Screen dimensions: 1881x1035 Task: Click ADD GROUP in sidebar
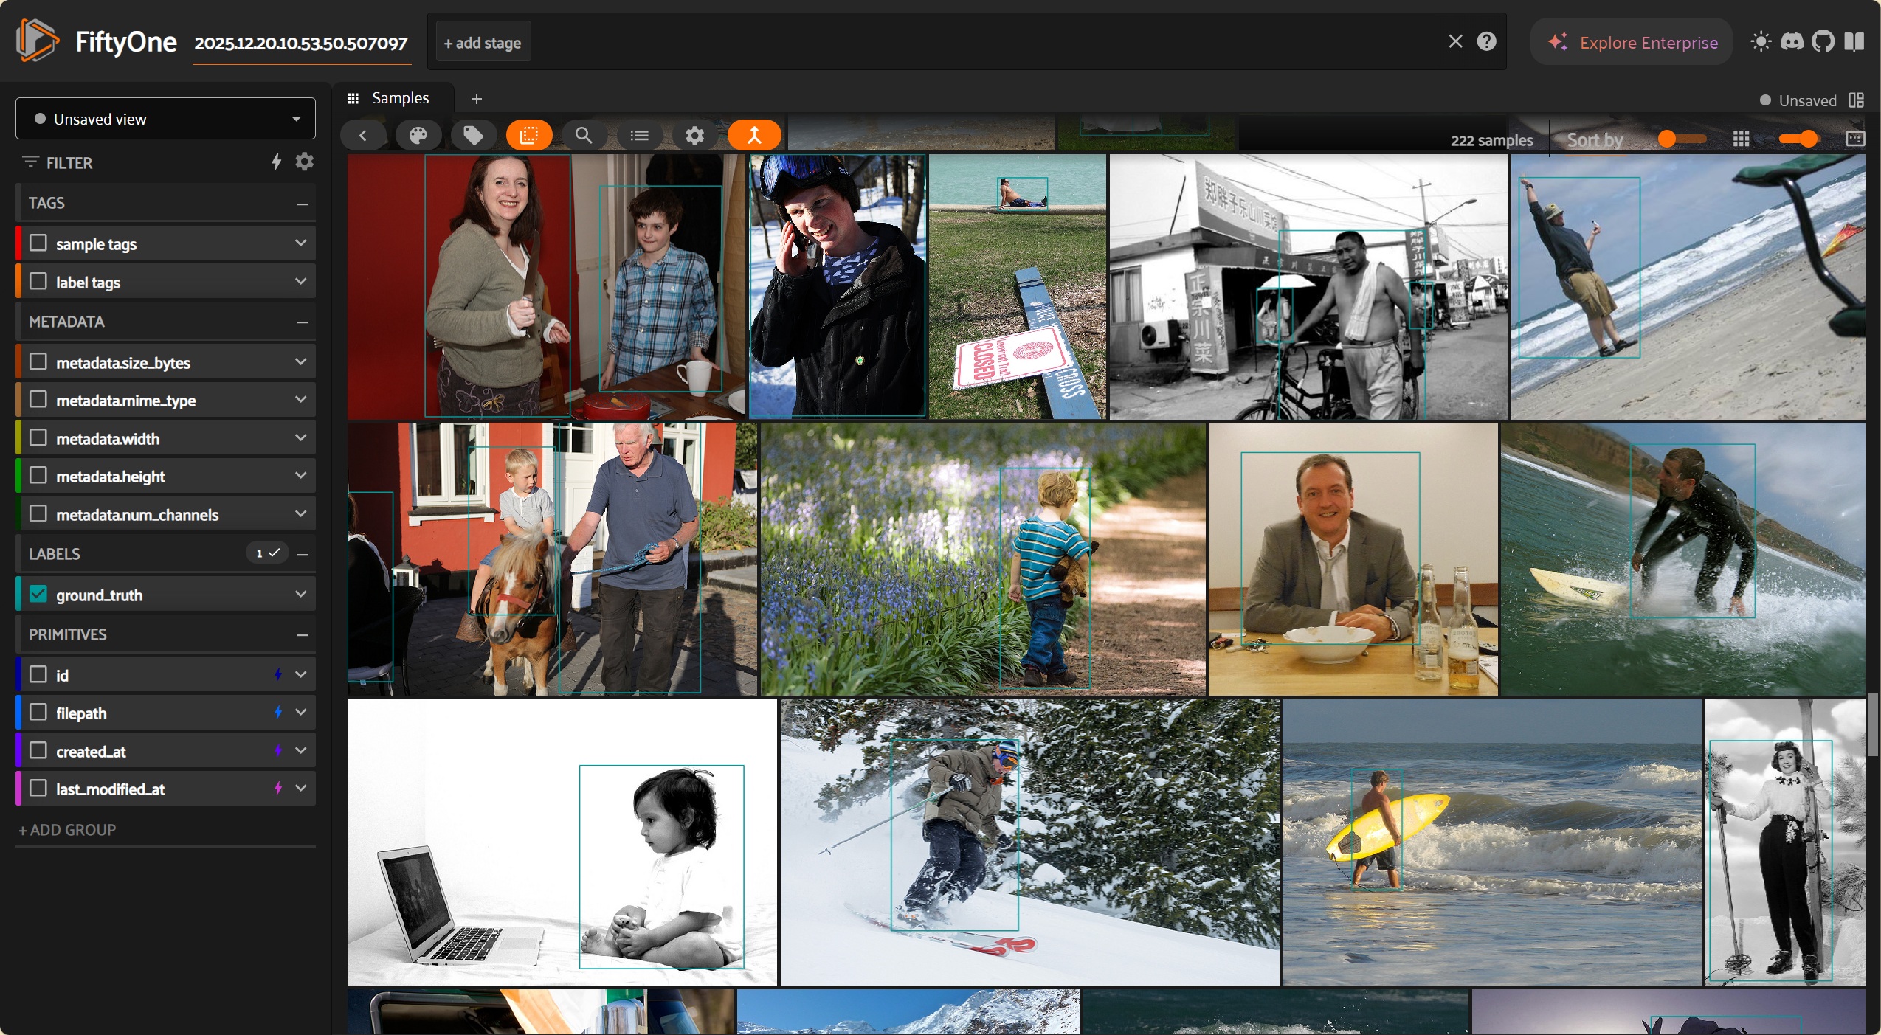(67, 830)
